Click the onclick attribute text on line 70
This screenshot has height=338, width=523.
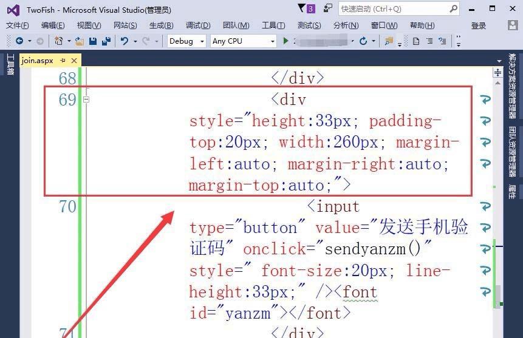click(274, 249)
